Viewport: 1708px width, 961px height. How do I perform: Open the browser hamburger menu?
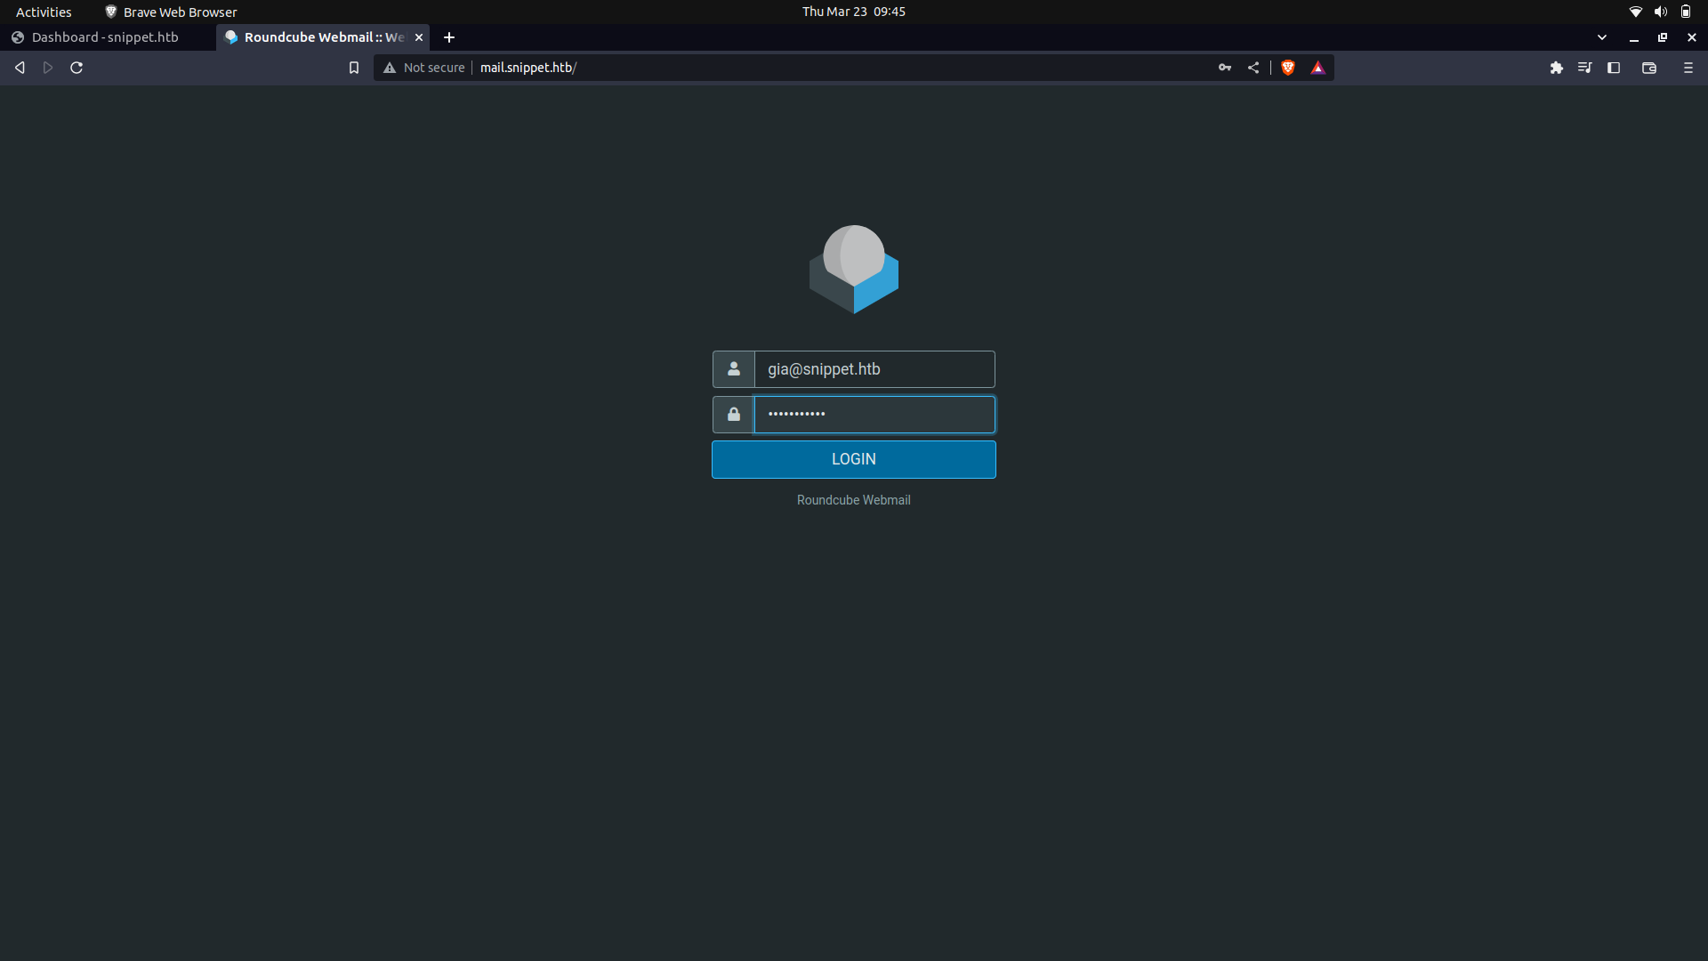pos(1688,67)
